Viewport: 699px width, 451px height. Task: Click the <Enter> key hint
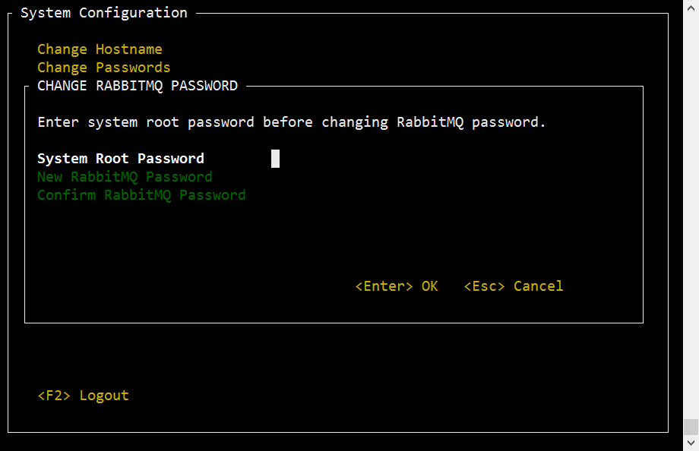(x=384, y=286)
